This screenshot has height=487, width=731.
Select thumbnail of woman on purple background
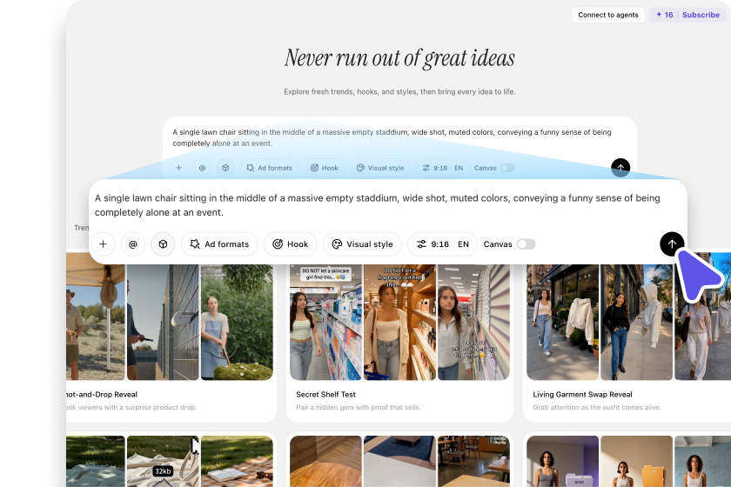pyautogui.click(x=562, y=461)
